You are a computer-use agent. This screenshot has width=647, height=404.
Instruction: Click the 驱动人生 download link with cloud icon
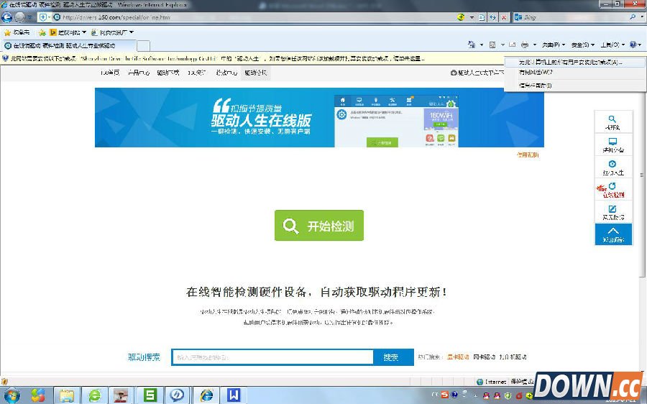click(477, 73)
